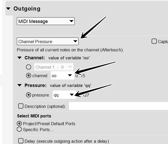
Task: Click the Outgoing section heading
Action: [27, 9]
